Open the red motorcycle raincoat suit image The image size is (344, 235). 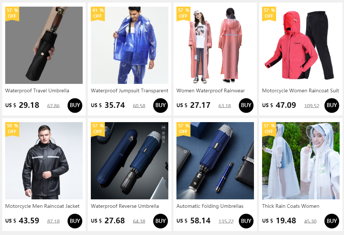tap(300, 45)
